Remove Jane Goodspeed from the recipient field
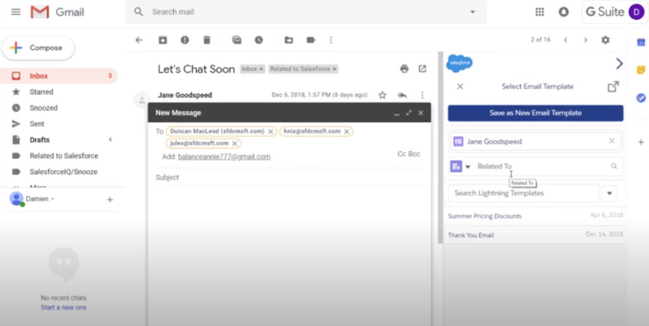649x326 pixels. point(612,141)
